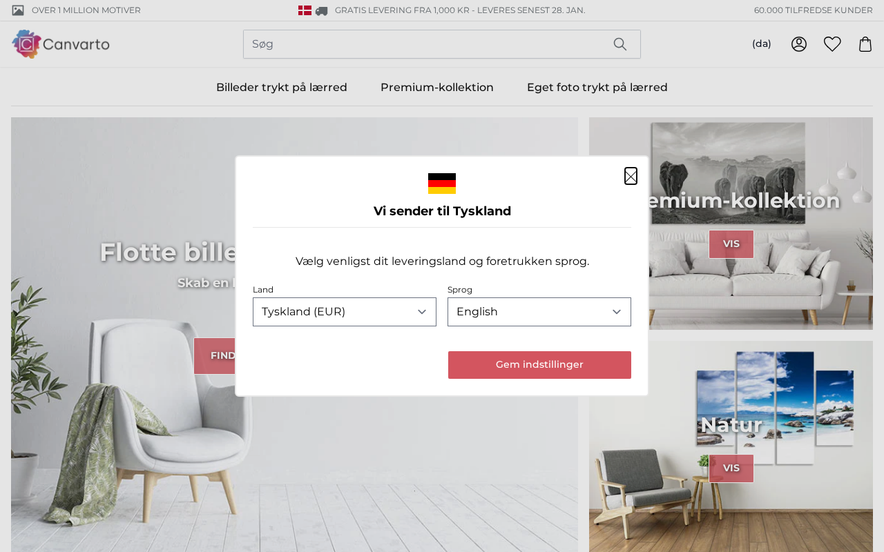Viewport: 884px width, 552px height.
Task: Click the Canvarto logo
Action: pos(61,44)
